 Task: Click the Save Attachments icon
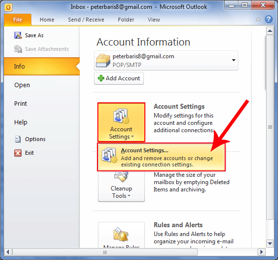(18, 49)
